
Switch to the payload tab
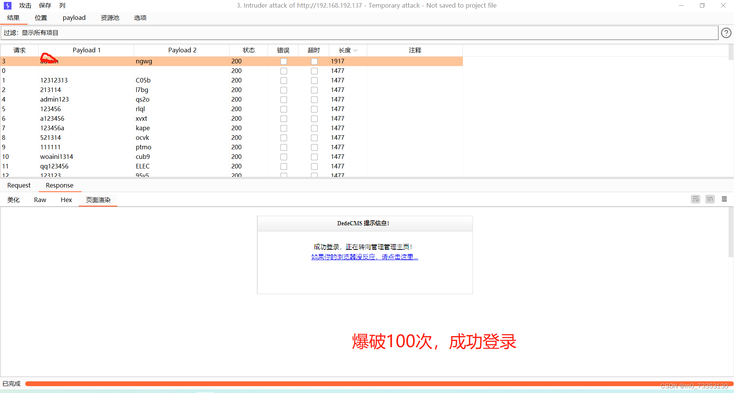click(x=74, y=18)
